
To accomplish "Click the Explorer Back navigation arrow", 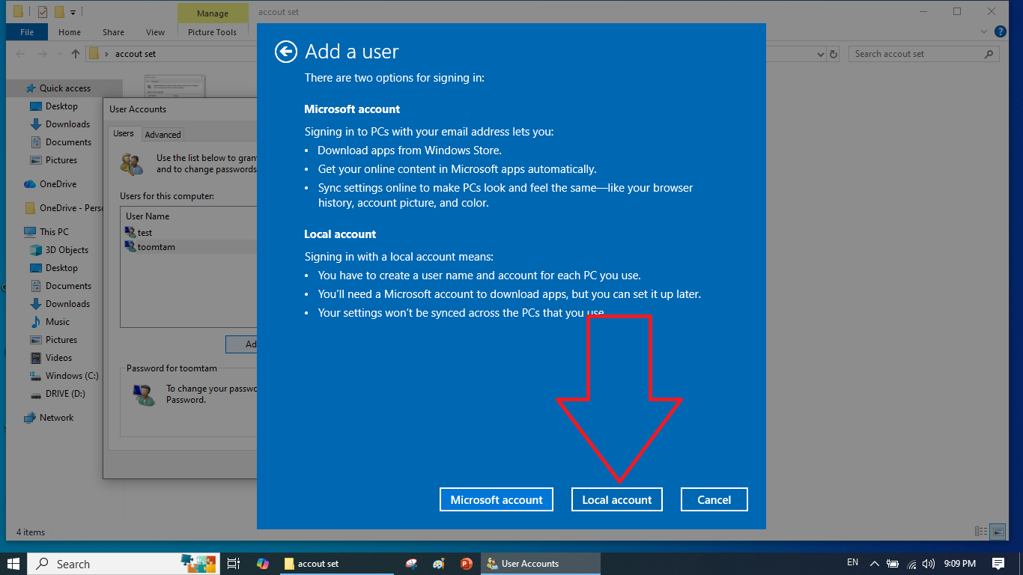I will [x=21, y=54].
